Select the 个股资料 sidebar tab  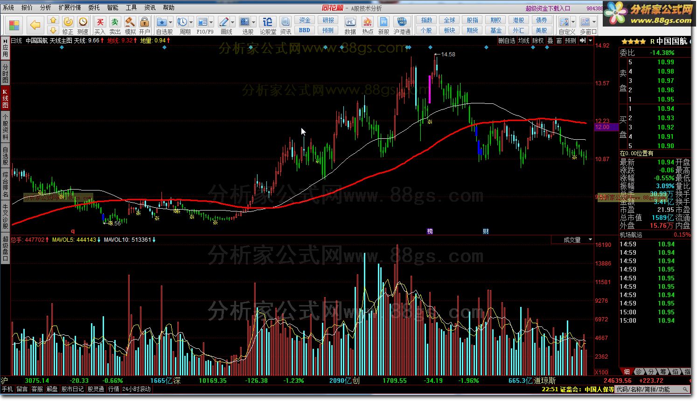(5, 127)
